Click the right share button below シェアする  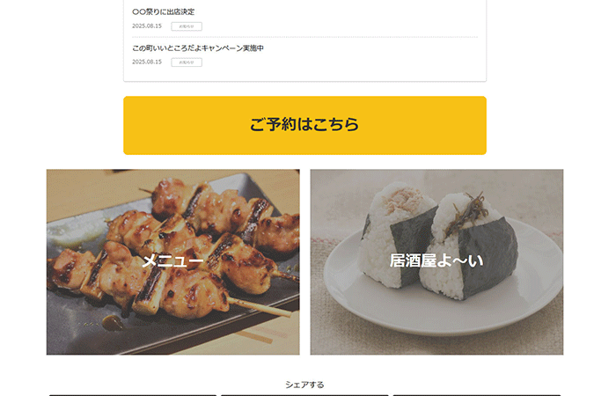point(477,395)
